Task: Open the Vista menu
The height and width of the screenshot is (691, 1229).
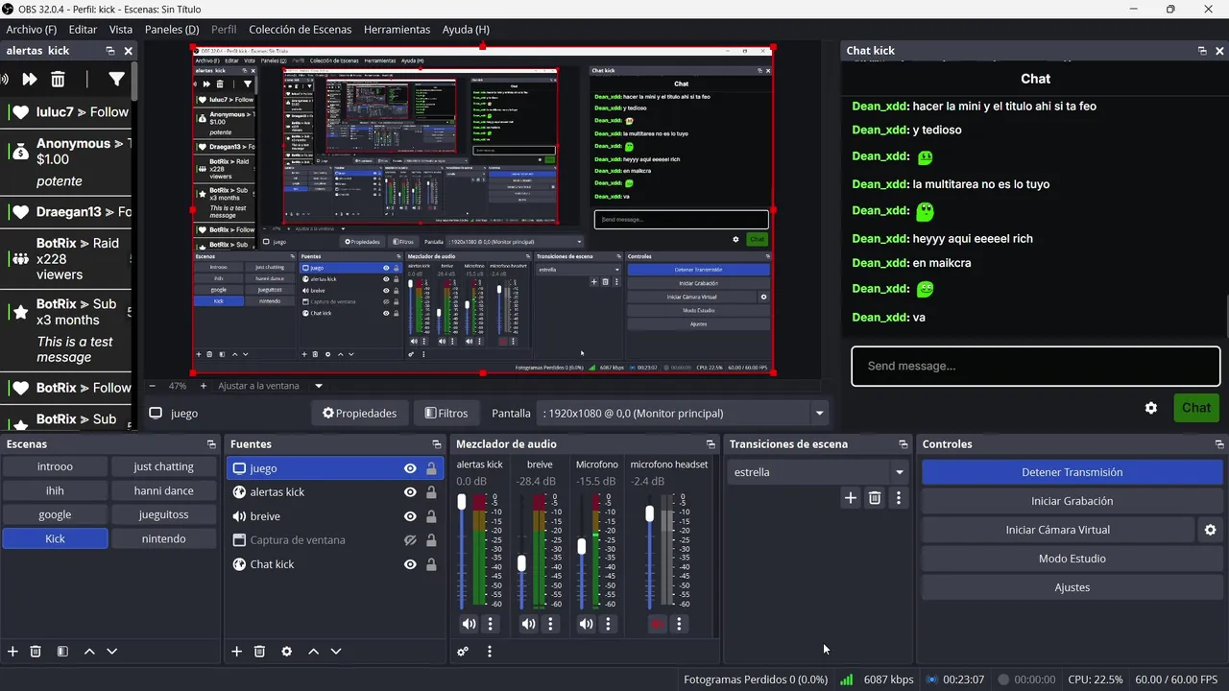Action: [x=121, y=30]
